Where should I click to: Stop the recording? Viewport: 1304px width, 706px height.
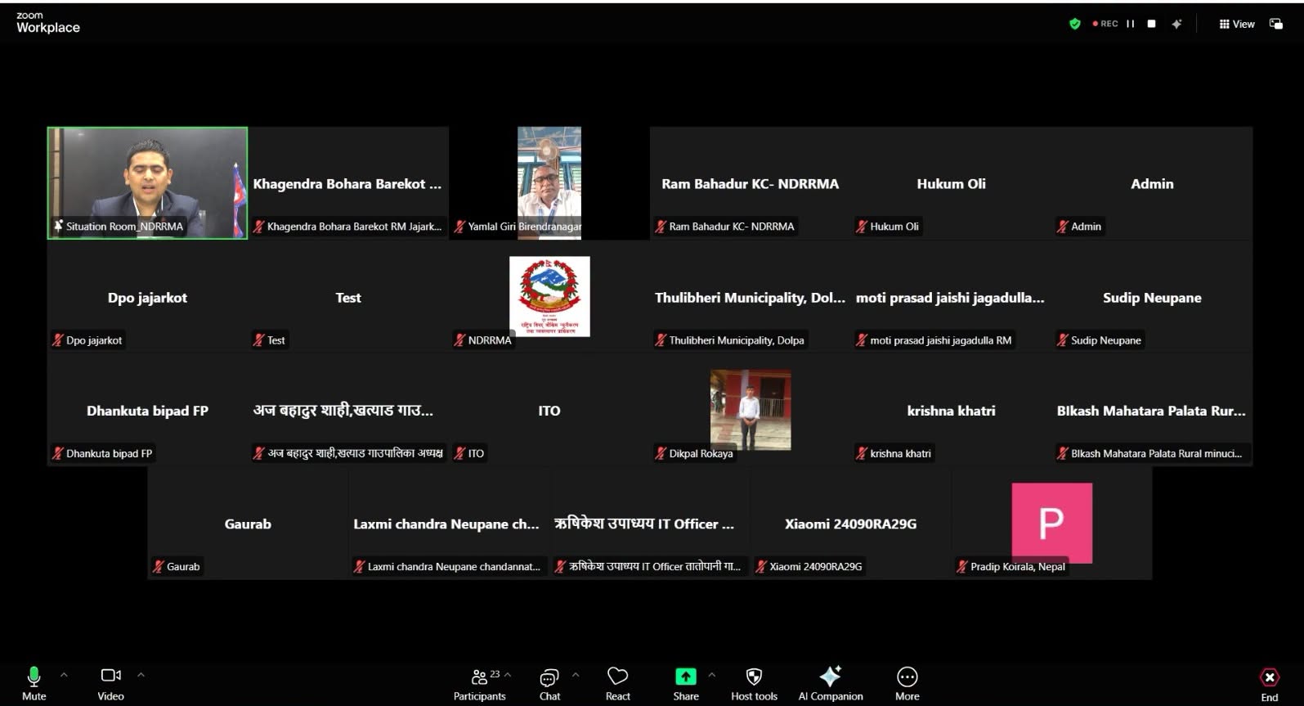pyautogui.click(x=1151, y=25)
